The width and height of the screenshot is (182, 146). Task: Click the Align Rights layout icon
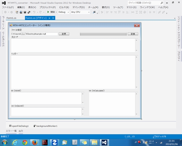(x=115, y=12)
